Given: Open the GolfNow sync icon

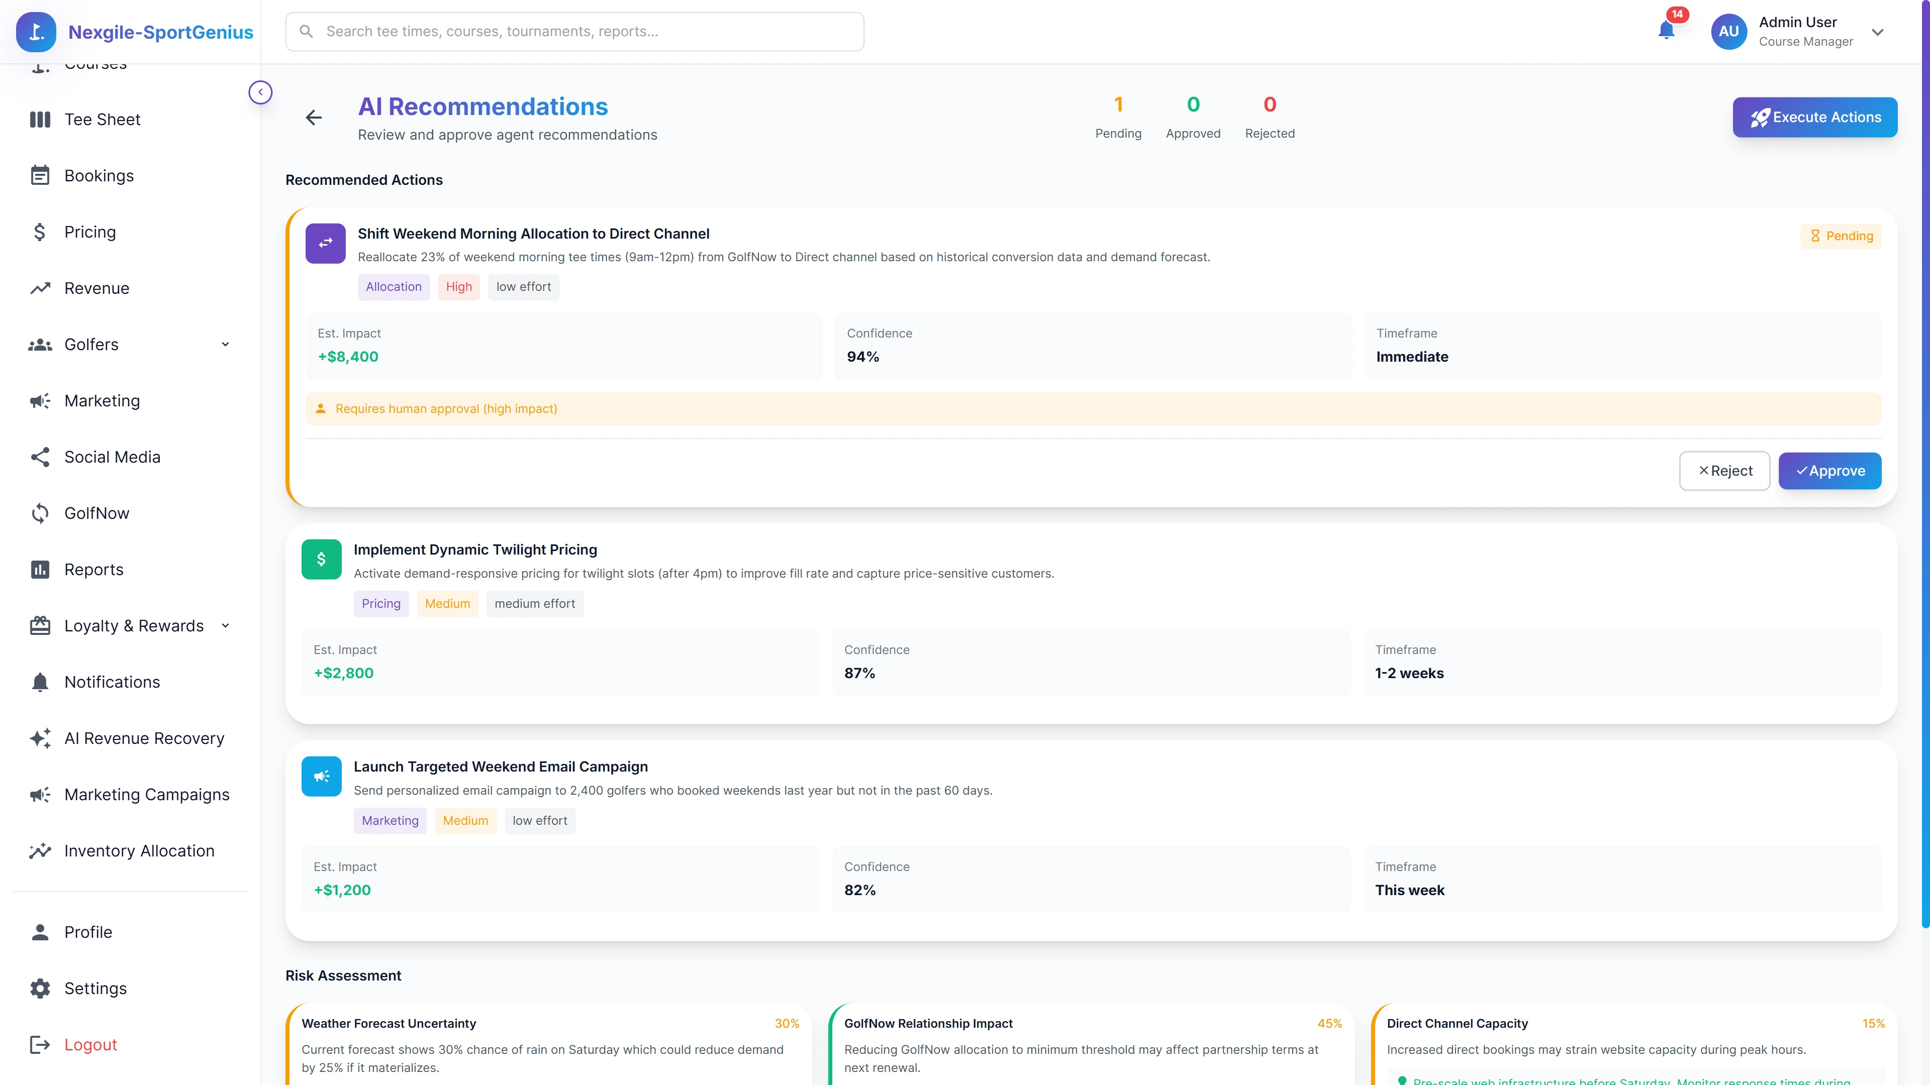Looking at the screenshot, I should (x=40, y=513).
